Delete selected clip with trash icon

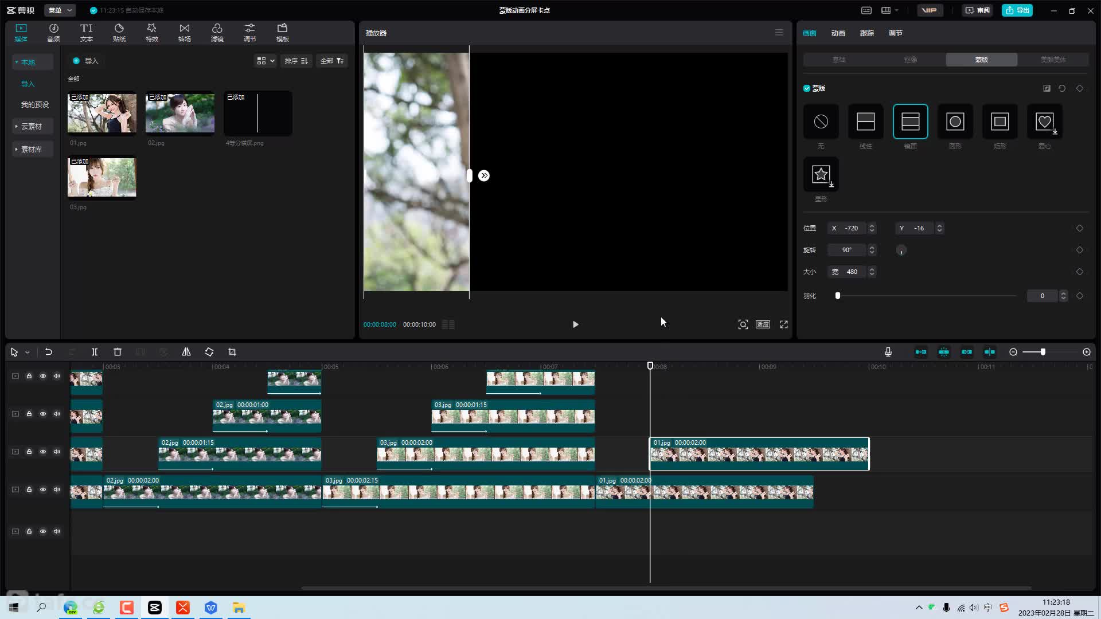point(118,352)
